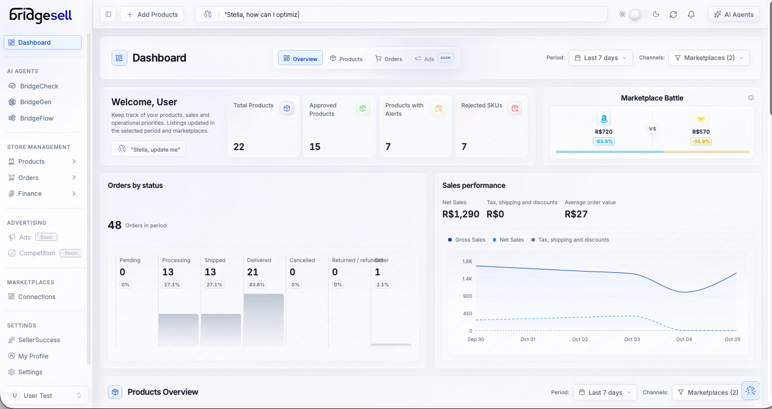
Task: Click the Settings gear icon in sidebar
Action: coord(12,372)
